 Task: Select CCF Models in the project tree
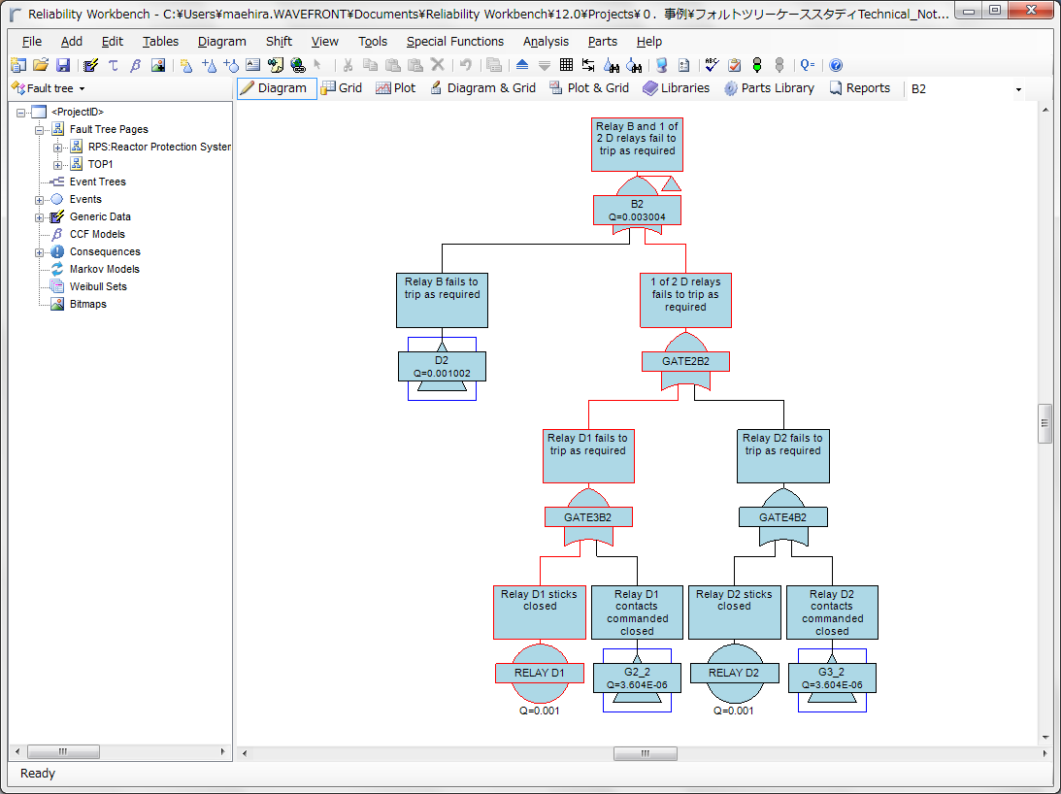97,234
